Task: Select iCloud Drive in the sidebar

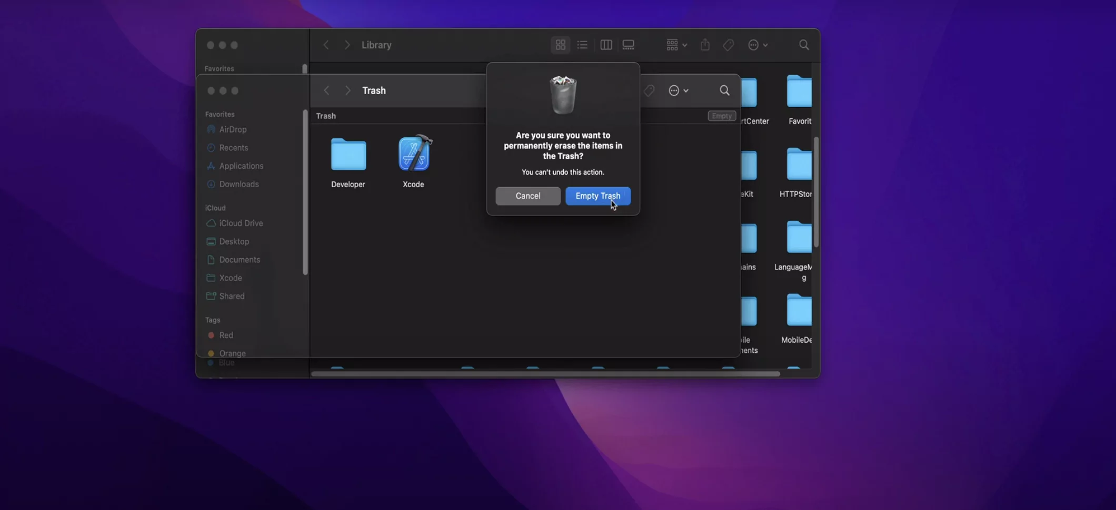Action: (241, 223)
